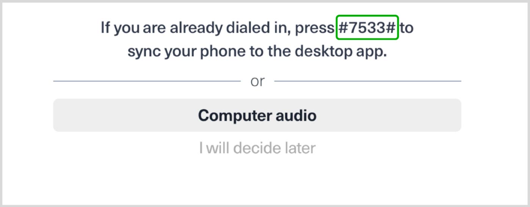Click the "or" separator text

click(x=257, y=81)
